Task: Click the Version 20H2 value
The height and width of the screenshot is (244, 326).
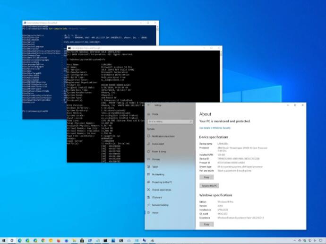Action: coord(220,206)
